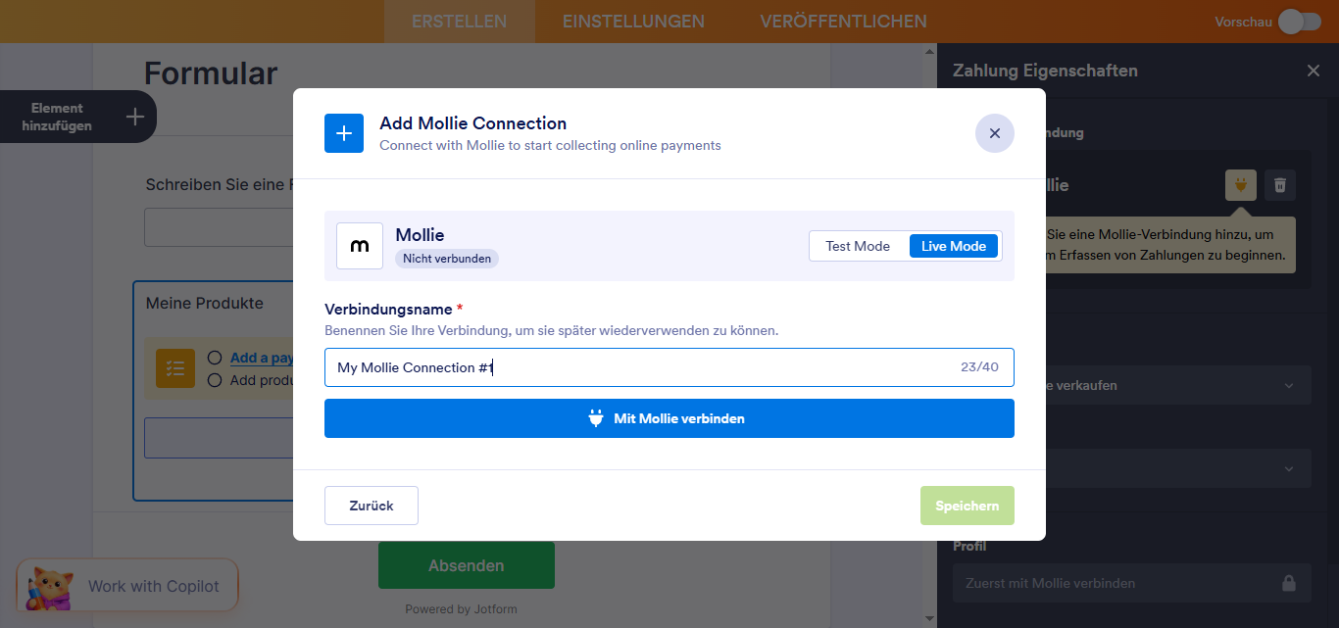The height and width of the screenshot is (628, 1339).
Task: Select the "Add products" radio button
Action: click(x=215, y=380)
